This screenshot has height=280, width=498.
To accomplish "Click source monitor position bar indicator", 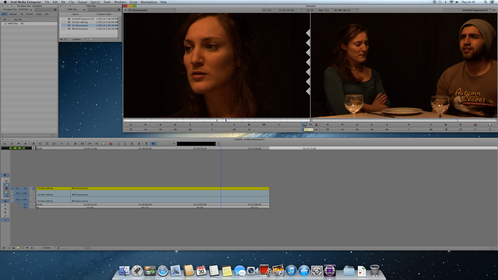I will [226, 120].
